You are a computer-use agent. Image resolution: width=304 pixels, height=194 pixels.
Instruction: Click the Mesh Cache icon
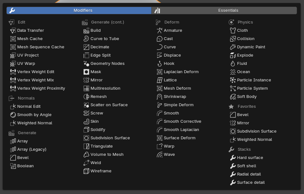(x=13, y=39)
